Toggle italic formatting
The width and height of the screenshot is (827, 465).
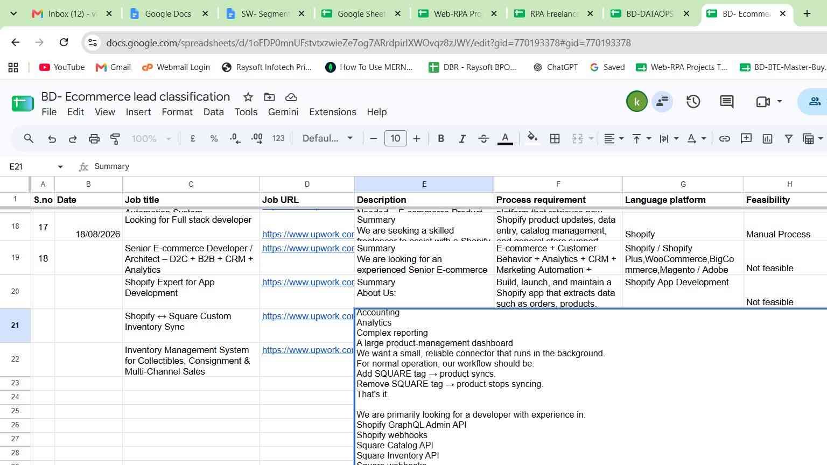pyautogui.click(x=462, y=139)
